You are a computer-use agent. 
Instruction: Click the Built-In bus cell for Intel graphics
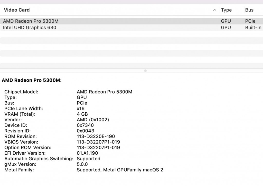(x=253, y=27)
